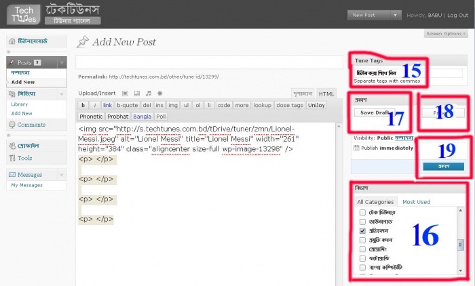Click the del toolbar button
Screen dimensions: 475x286
click(147, 105)
